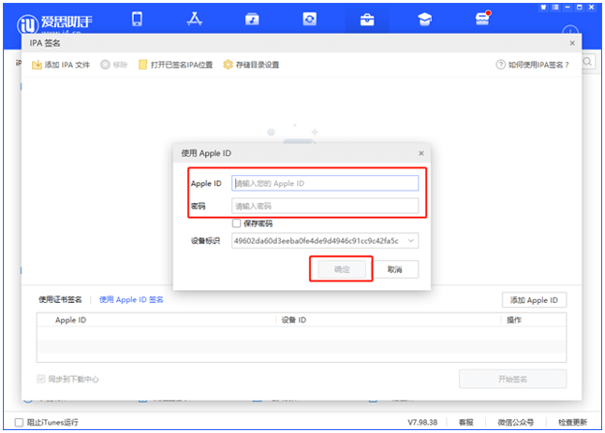This screenshot has height=433, width=605.
Task: Toggle 阻止iTunes运行 checkbox
Action: tap(20, 422)
